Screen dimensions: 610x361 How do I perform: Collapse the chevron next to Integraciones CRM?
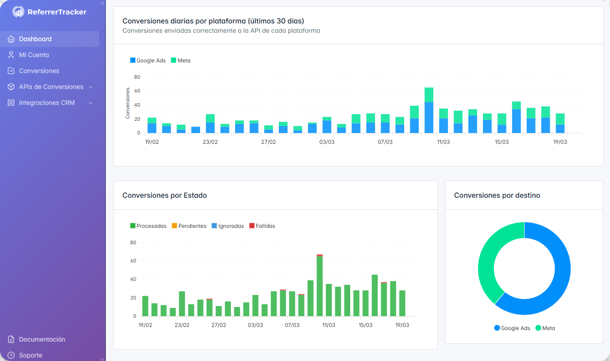click(90, 103)
